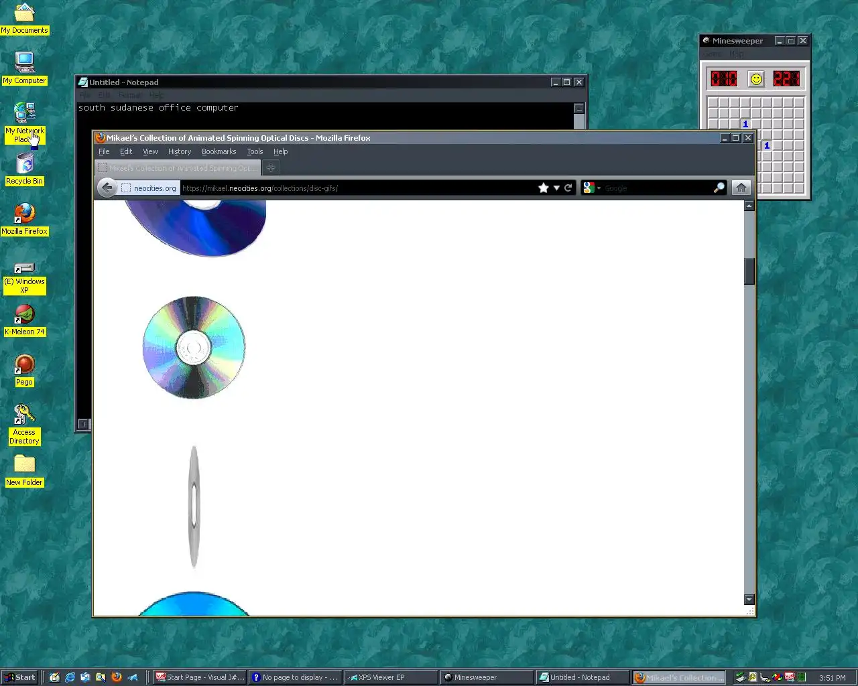The width and height of the screenshot is (858, 686).
Task: Switch to Minesweeper taskbar button
Action: pyautogui.click(x=487, y=677)
